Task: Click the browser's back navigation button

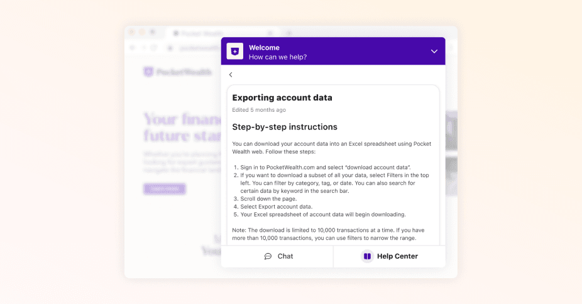Action: point(133,48)
